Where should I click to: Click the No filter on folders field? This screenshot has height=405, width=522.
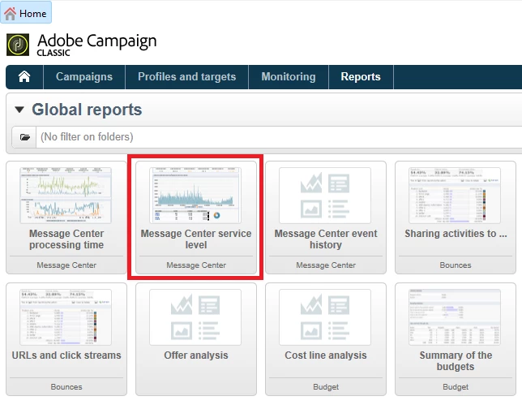point(279,137)
